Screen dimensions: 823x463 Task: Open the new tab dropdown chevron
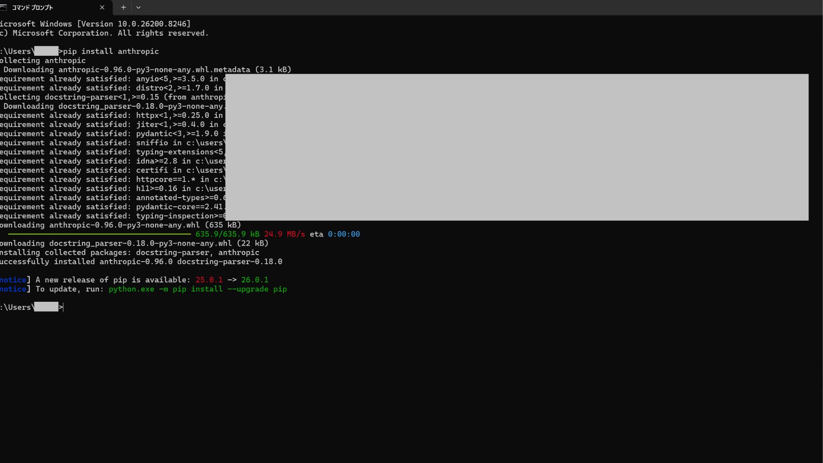pos(138,7)
